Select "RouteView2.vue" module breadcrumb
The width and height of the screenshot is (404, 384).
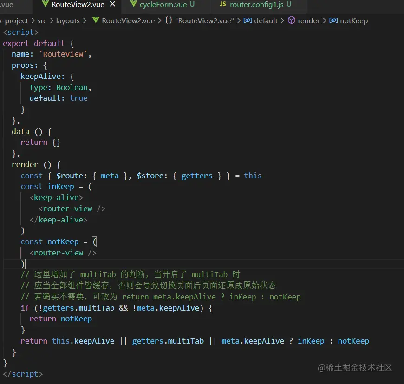(x=205, y=20)
